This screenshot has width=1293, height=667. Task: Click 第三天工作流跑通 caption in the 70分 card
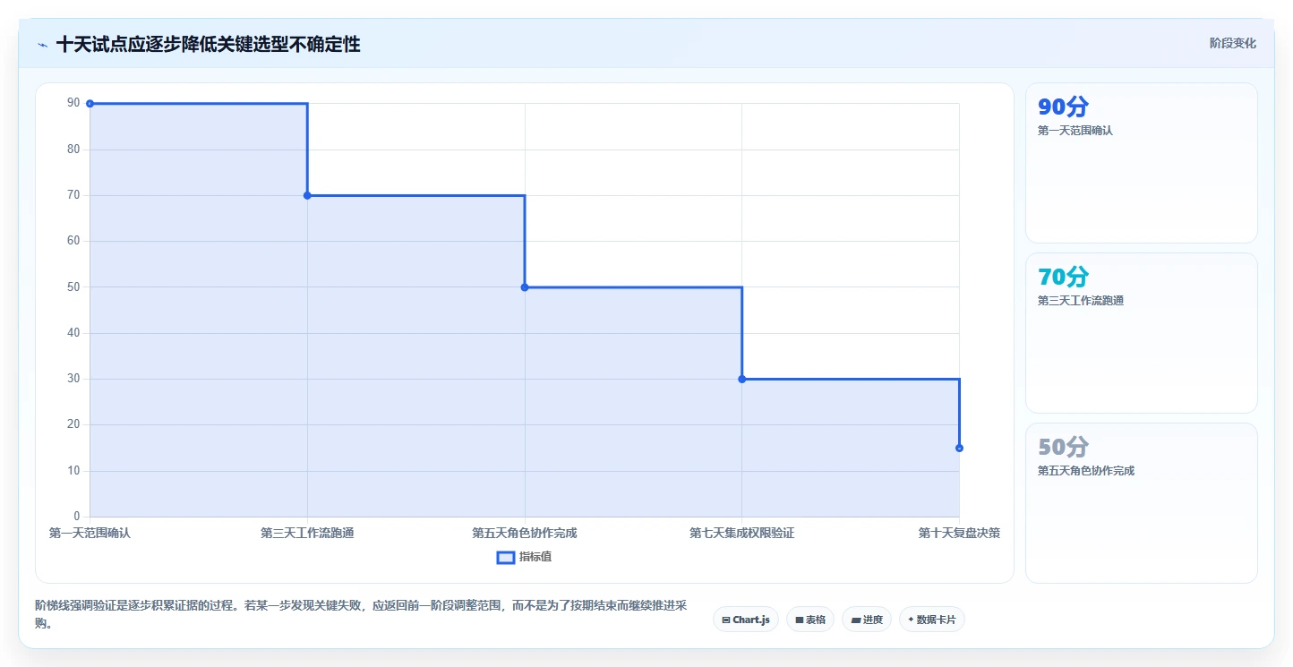1081,301
